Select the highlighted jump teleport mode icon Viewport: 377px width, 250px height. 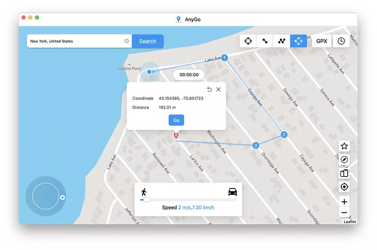298,41
